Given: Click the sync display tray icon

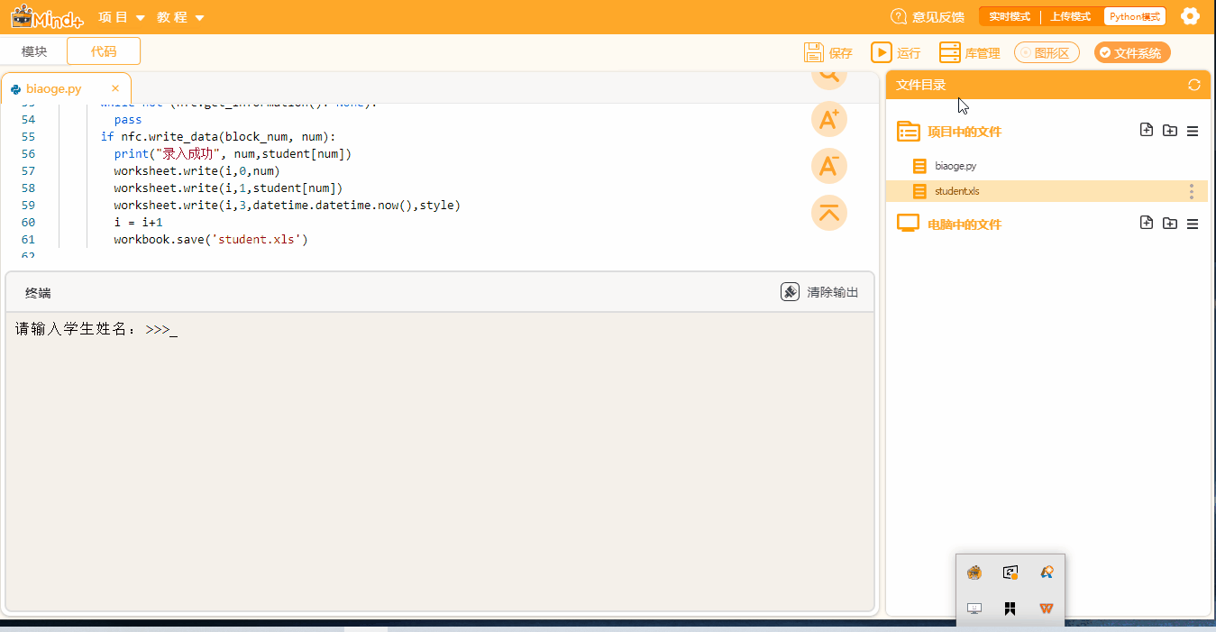Looking at the screenshot, I should point(1010,572).
